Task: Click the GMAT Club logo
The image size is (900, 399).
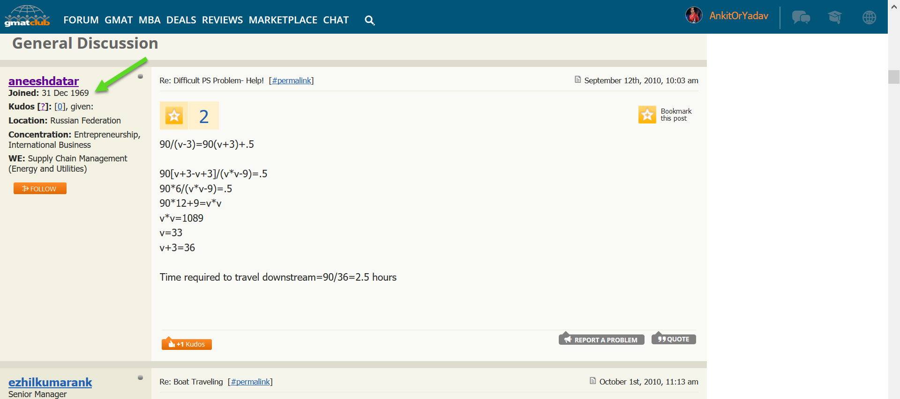Action: pyautogui.click(x=27, y=16)
